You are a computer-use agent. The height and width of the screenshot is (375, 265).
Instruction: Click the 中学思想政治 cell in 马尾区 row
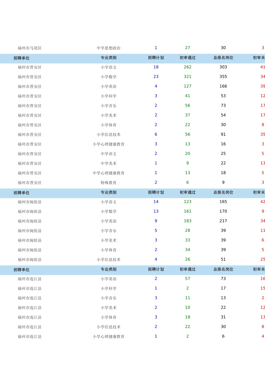click(109, 48)
